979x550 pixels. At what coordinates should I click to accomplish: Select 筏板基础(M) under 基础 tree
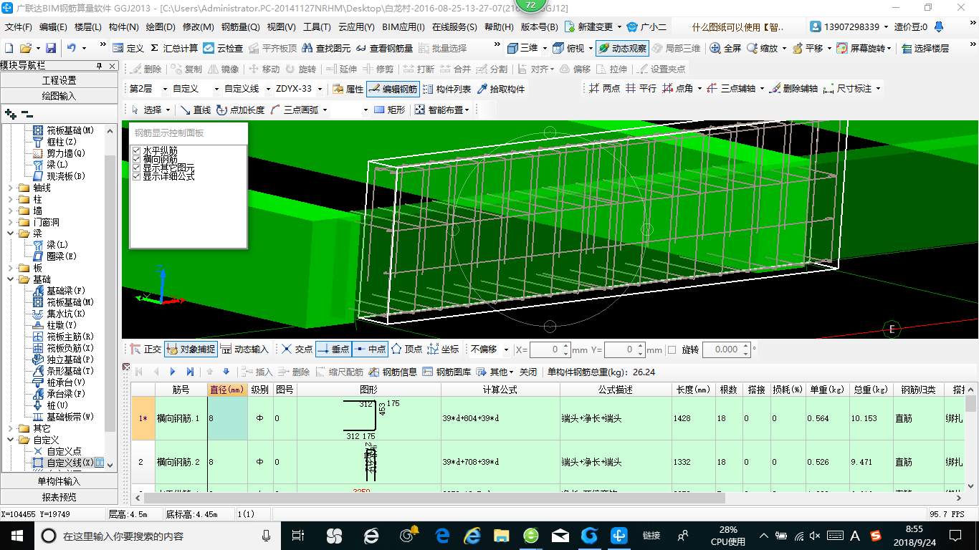pos(70,302)
